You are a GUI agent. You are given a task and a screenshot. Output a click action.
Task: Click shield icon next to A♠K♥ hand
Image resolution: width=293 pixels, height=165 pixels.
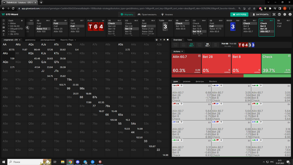[x=181, y=85]
